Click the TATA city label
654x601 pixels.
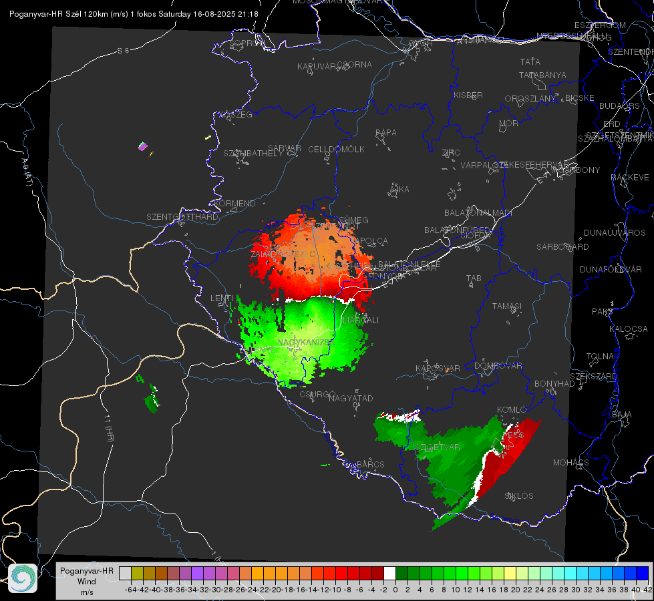tap(530, 61)
